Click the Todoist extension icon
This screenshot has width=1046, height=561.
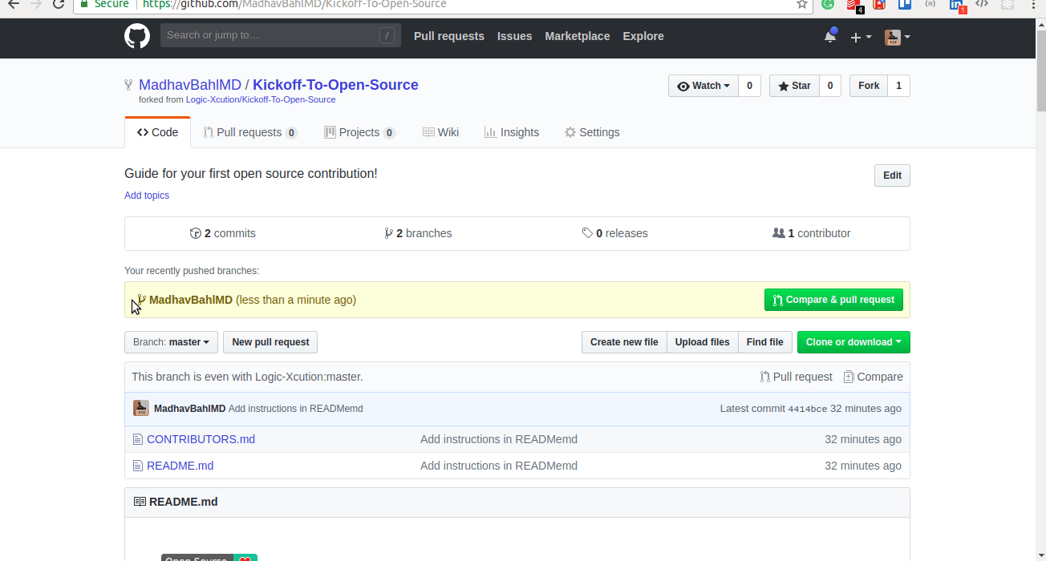(855, 5)
